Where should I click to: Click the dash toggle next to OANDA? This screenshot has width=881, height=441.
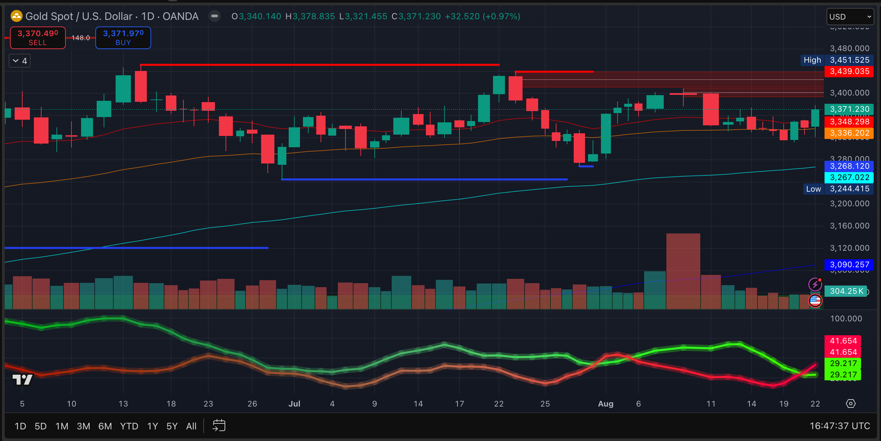[214, 16]
